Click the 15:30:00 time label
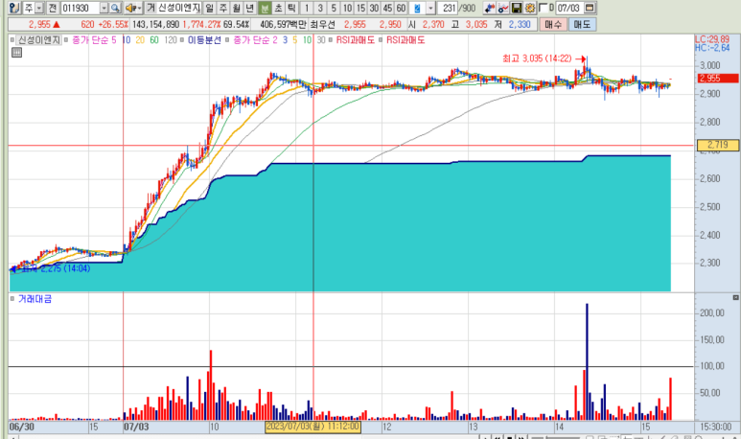 [x=716, y=427]
